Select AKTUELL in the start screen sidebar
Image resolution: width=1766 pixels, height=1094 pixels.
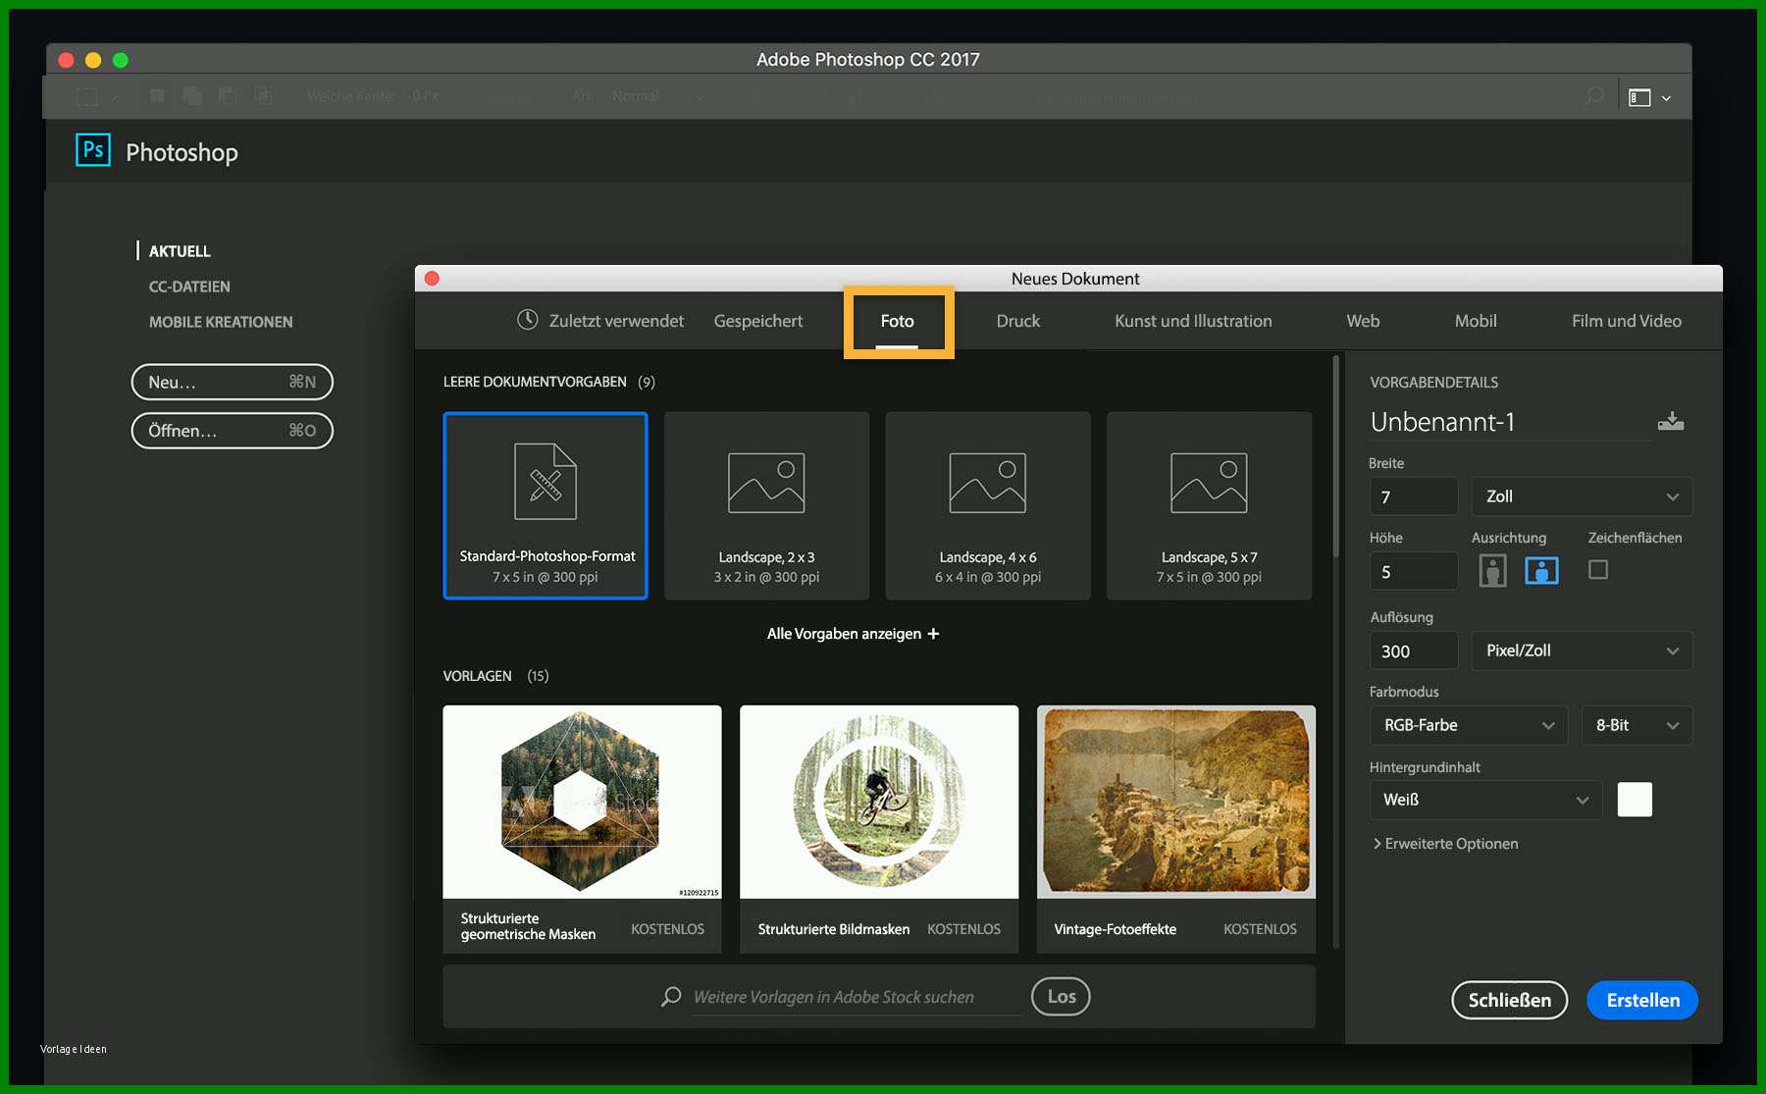[180, 251]
